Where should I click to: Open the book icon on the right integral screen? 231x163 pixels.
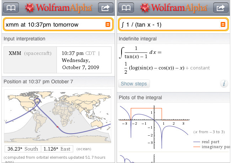[126, 8]
